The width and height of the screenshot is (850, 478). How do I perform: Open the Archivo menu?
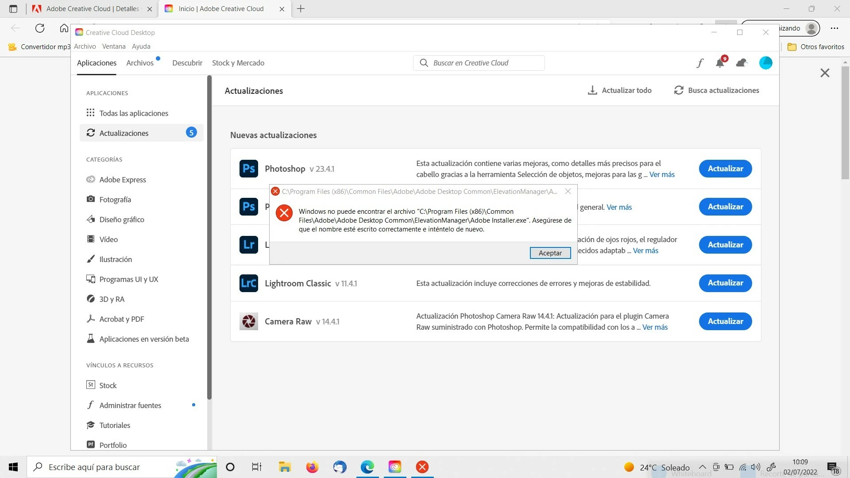(85, 46)
